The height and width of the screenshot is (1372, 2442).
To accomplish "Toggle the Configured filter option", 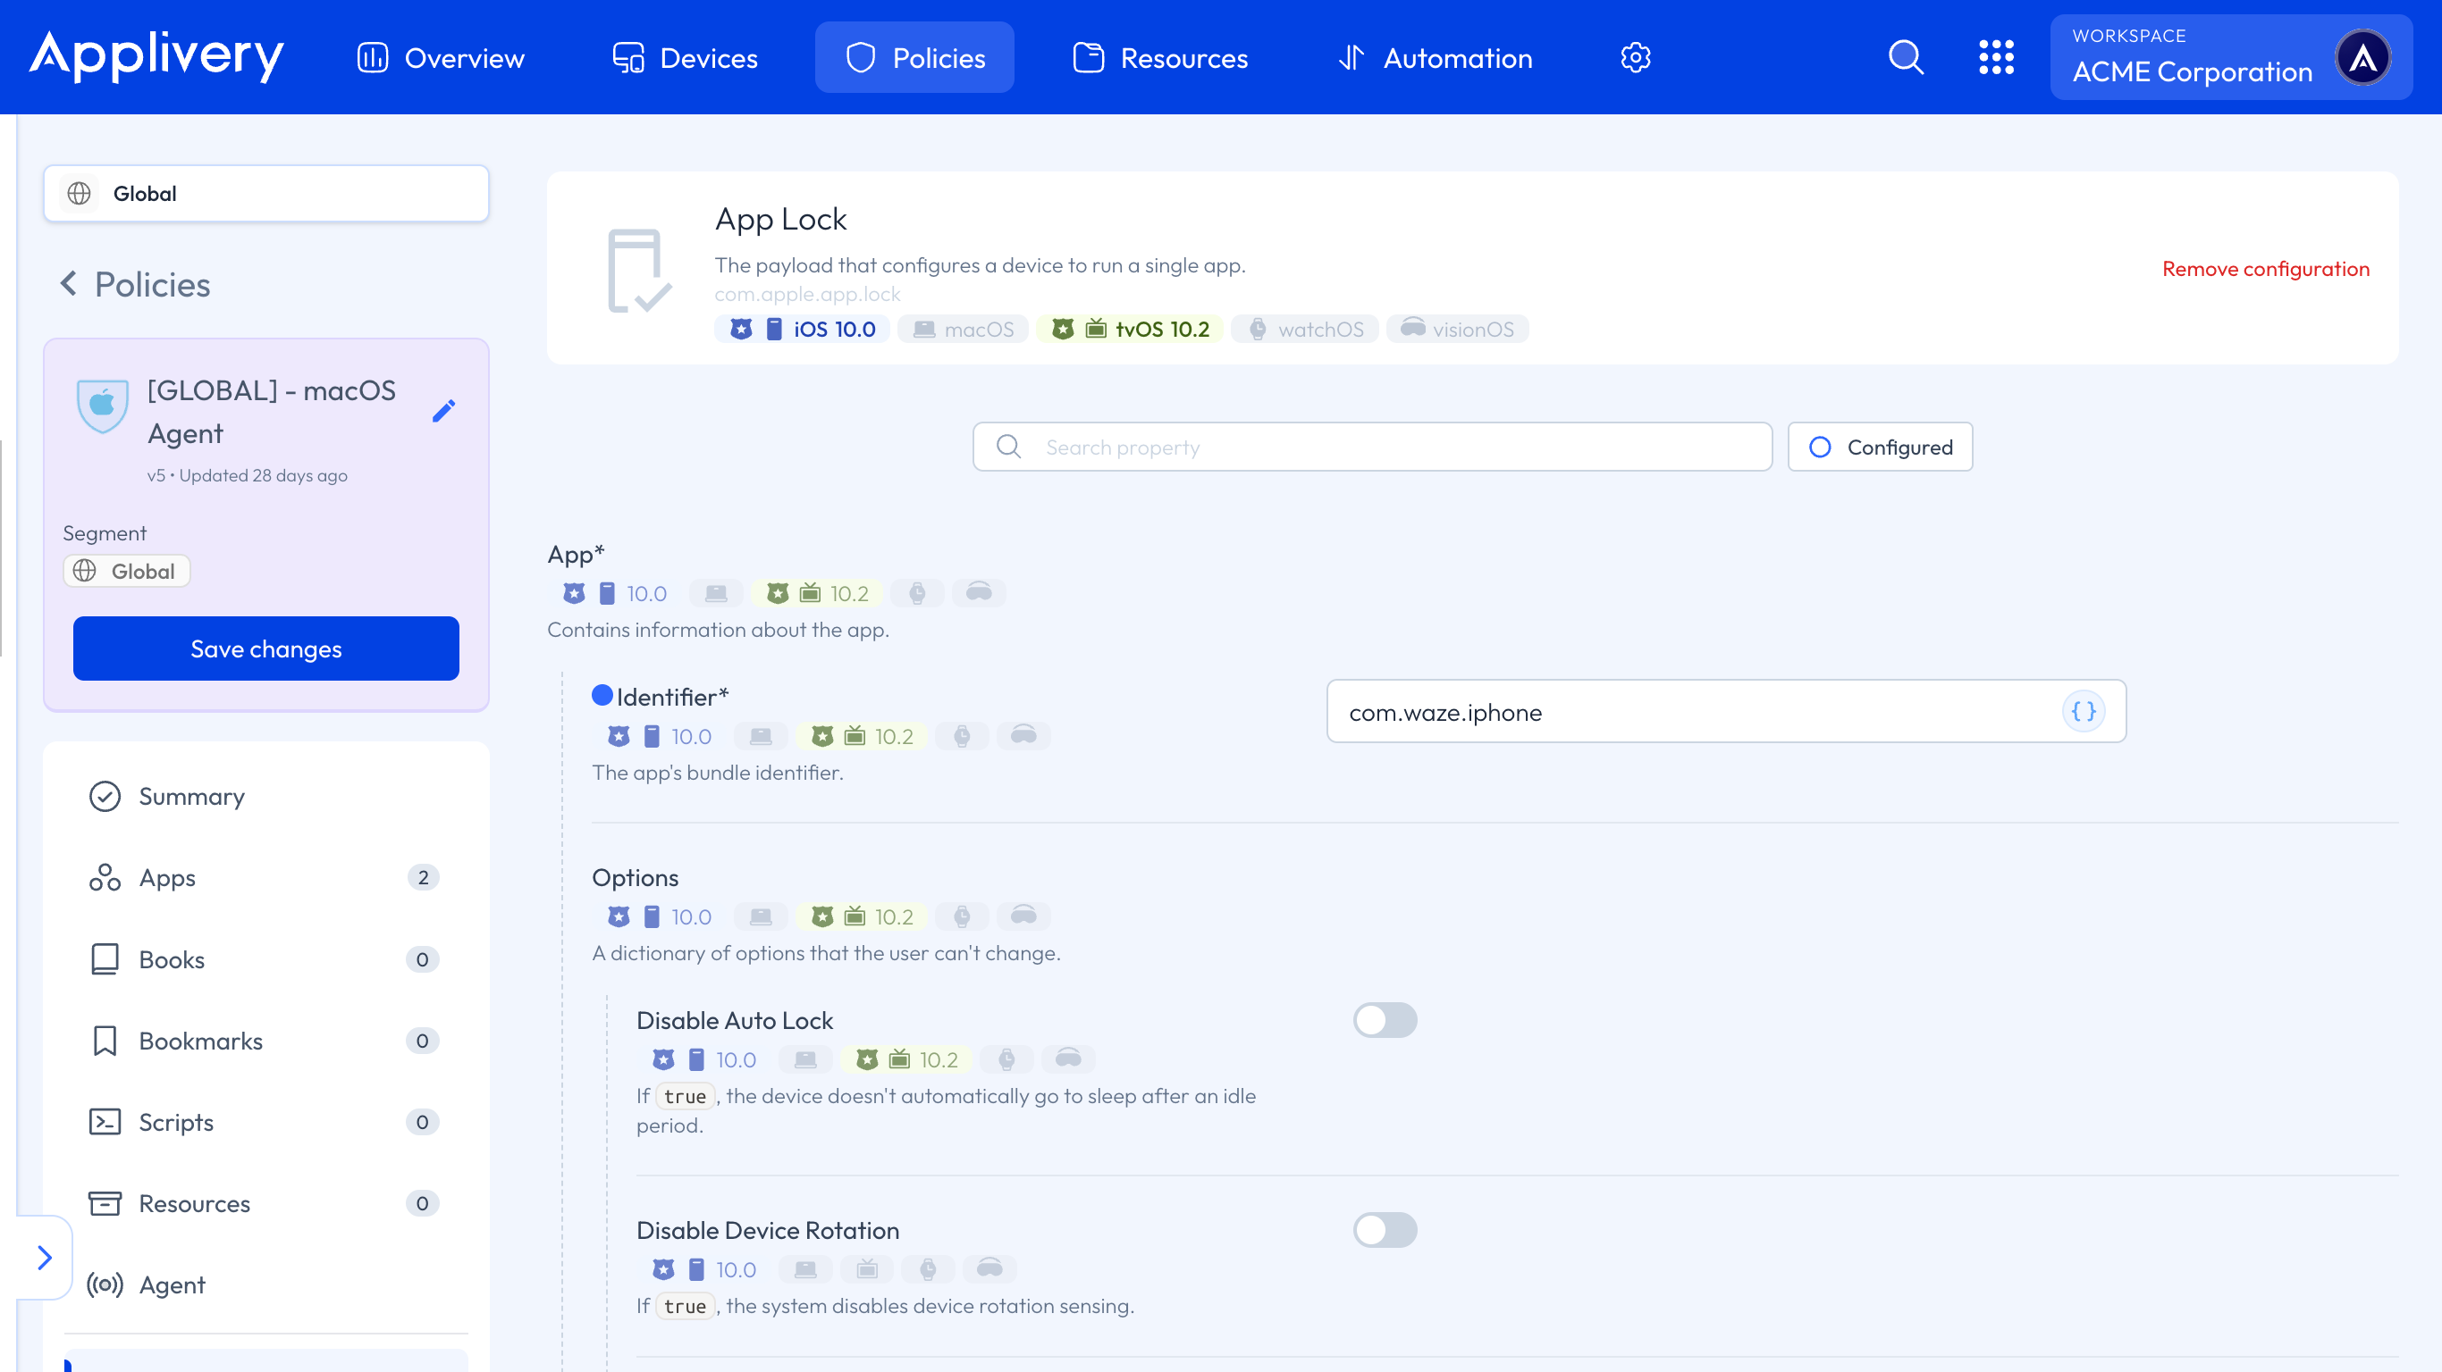I will 1880,447.
